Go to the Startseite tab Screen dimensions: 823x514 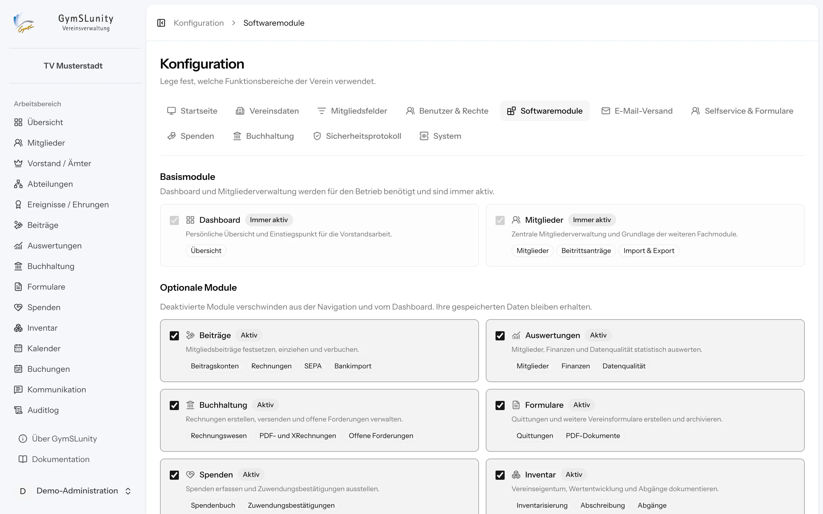pos(192,111)
